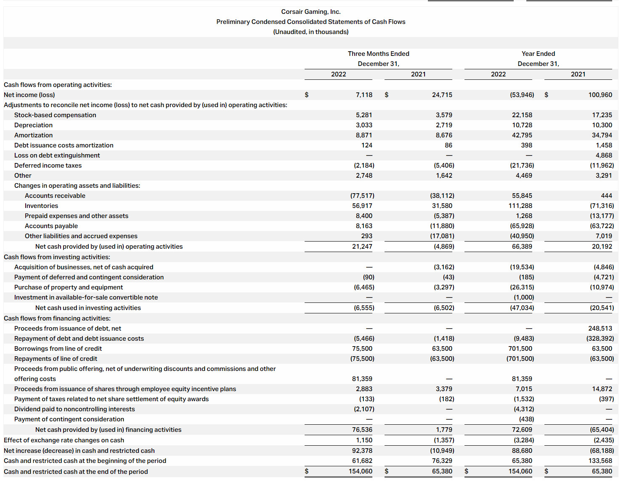Click 'Cash flows from investing activities:' heading
The height and width of the screenshot is (481, 621).
(57, 257)
